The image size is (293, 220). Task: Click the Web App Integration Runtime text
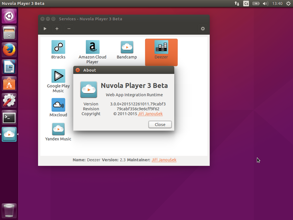point(134,95)
